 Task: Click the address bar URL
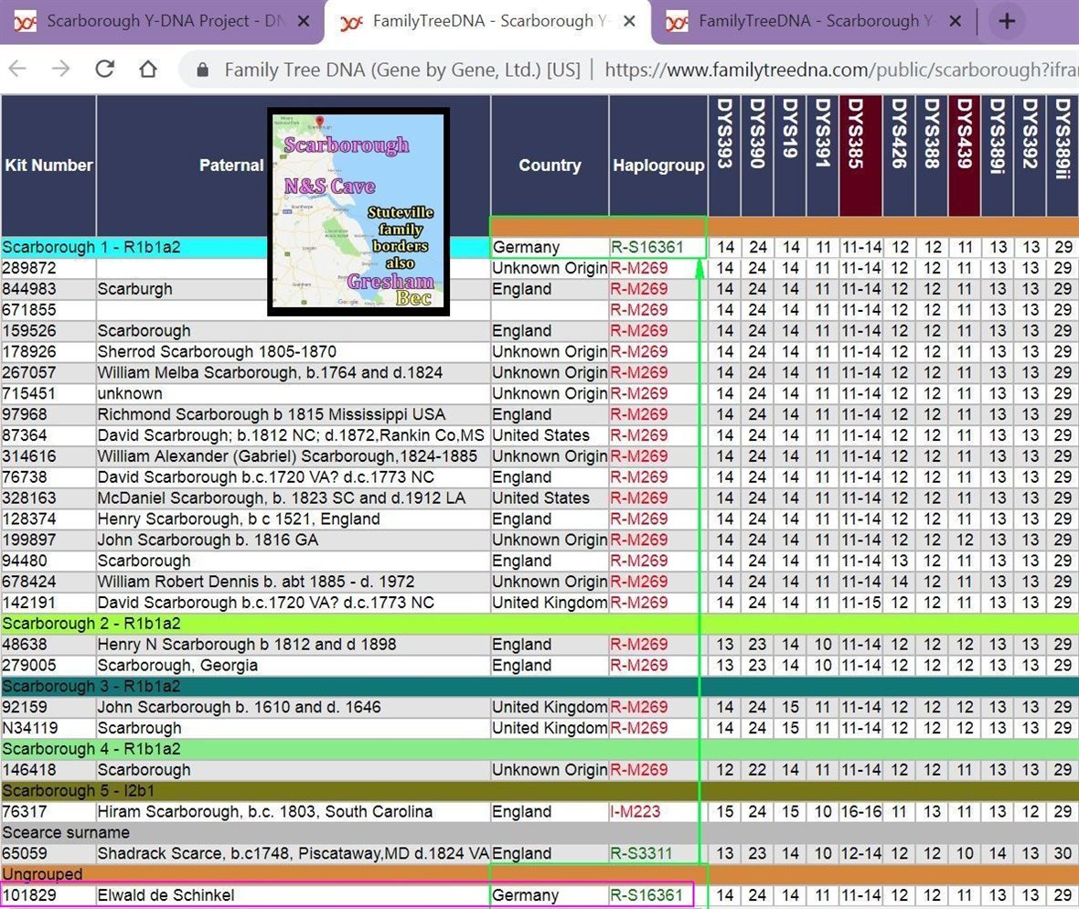pos(823,70)
